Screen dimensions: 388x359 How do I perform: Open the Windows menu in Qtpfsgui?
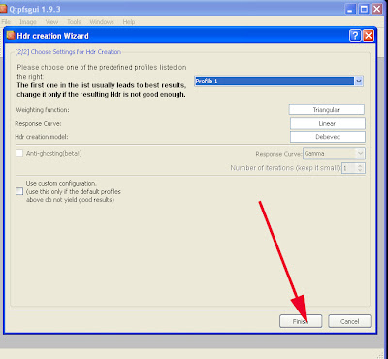coord(102,22)
